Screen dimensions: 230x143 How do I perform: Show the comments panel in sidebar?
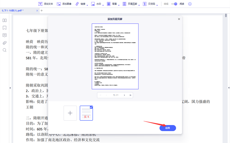pos(5,35)
